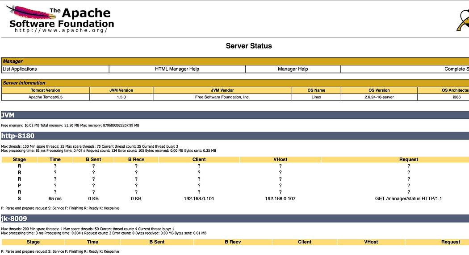Screen dimensions: 469x255
Task: Click the Complete Server Status link
Action: 456,69
